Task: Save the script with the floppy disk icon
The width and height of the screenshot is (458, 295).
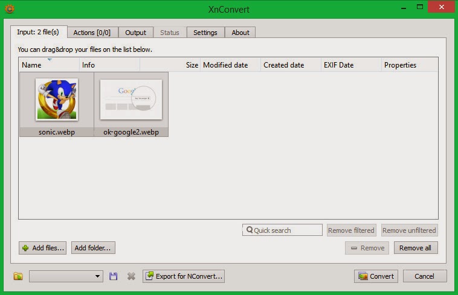Action: (114, 276)
